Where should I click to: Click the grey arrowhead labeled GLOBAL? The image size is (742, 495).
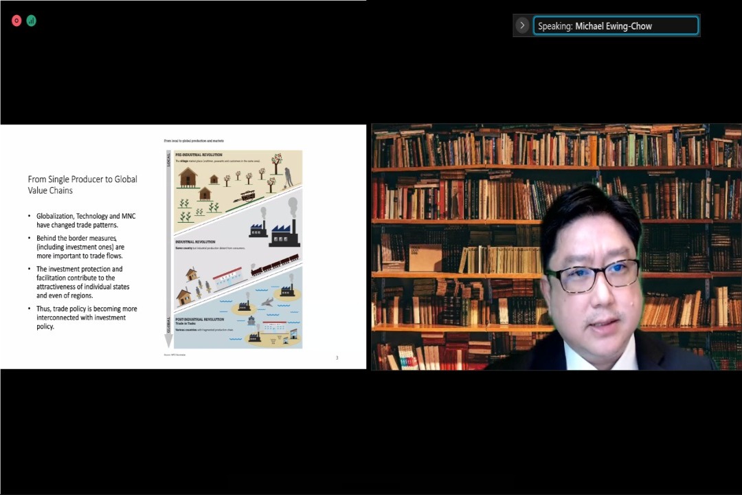pos(168,340)
